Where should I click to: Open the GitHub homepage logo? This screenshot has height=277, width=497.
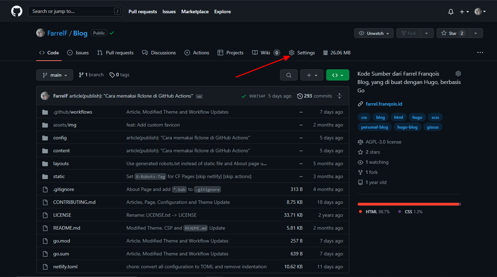(x=17, y=11)
